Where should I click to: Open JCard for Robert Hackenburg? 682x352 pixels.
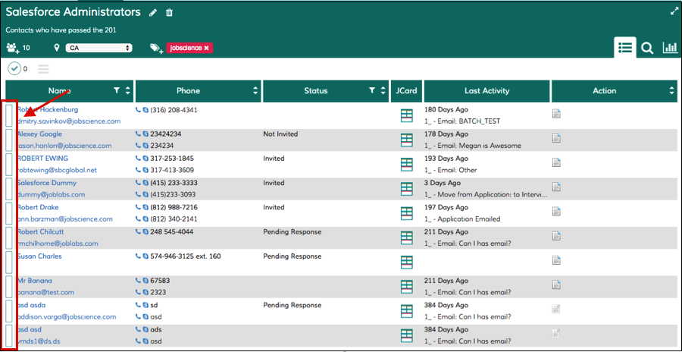407,115
